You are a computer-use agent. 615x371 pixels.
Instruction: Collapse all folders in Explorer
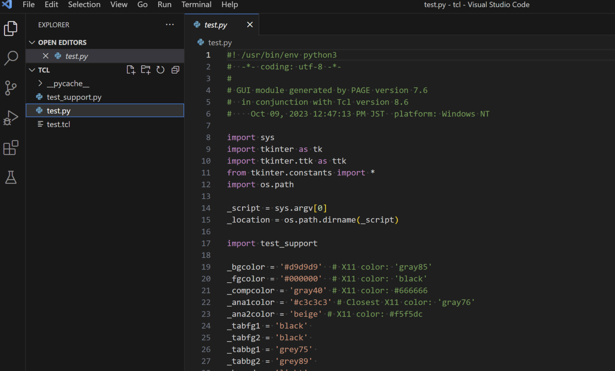point(175,70)
